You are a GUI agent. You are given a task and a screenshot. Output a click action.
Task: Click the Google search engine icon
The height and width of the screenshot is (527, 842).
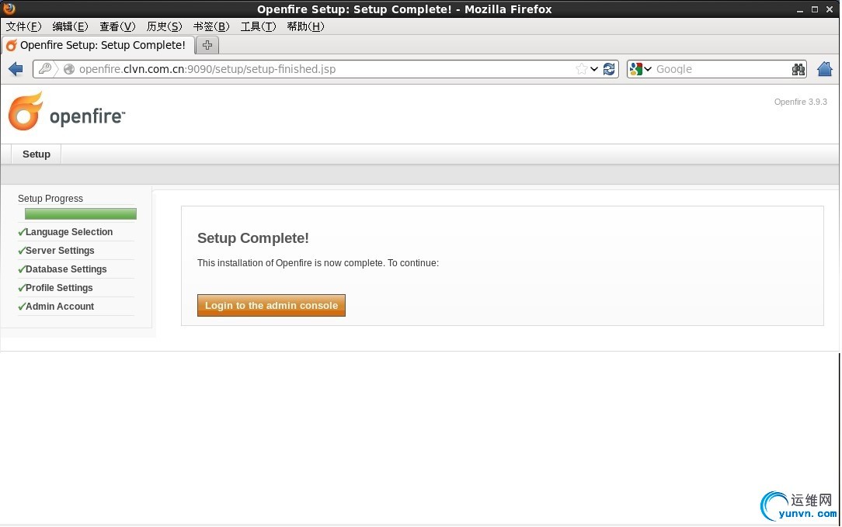click(x=636, y=69)
